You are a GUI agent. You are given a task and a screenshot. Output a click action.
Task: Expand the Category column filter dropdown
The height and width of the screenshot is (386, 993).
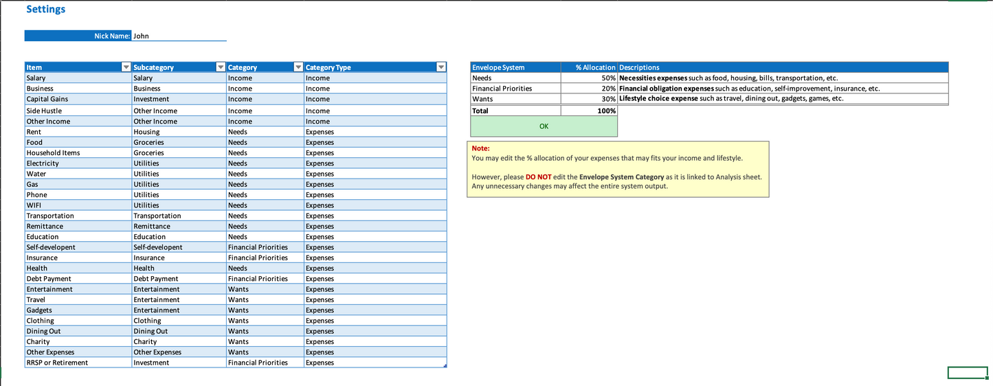point(298,67)
